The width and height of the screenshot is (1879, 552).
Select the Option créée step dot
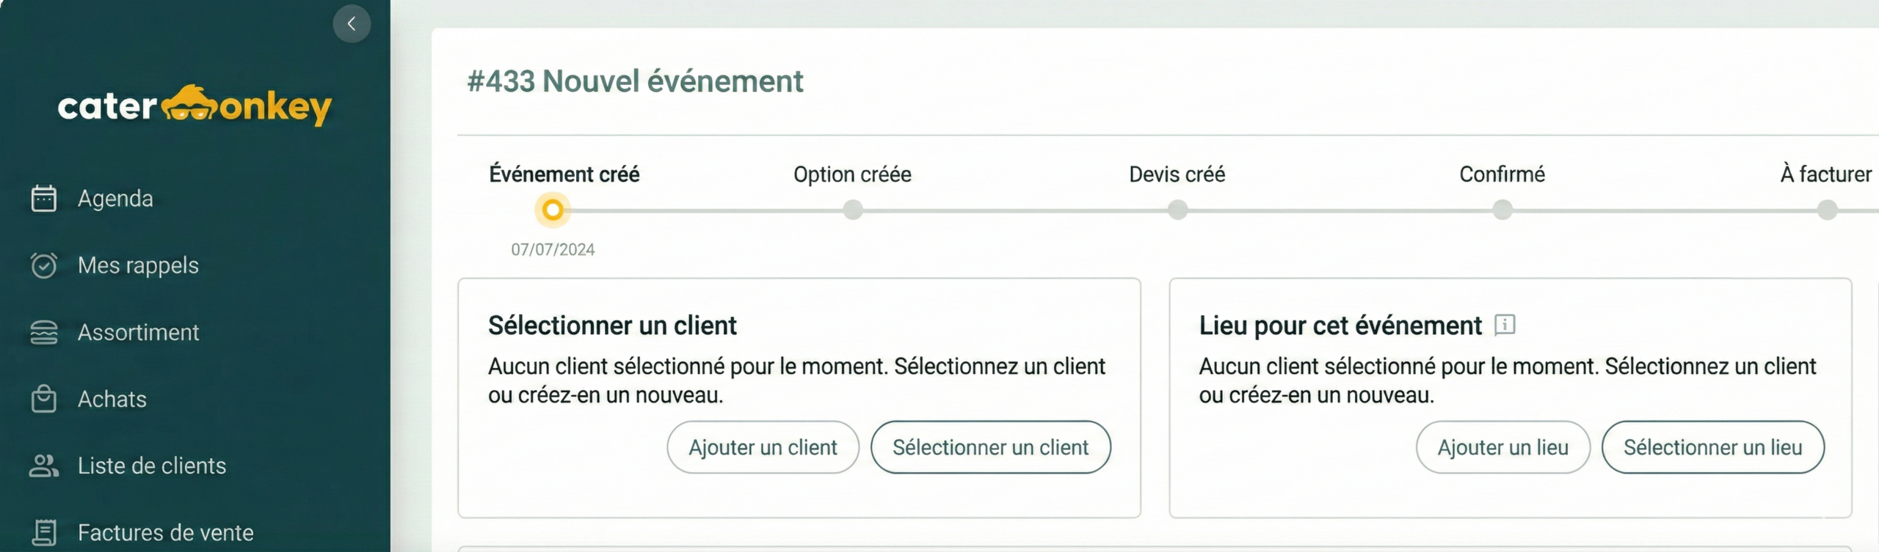853,210
